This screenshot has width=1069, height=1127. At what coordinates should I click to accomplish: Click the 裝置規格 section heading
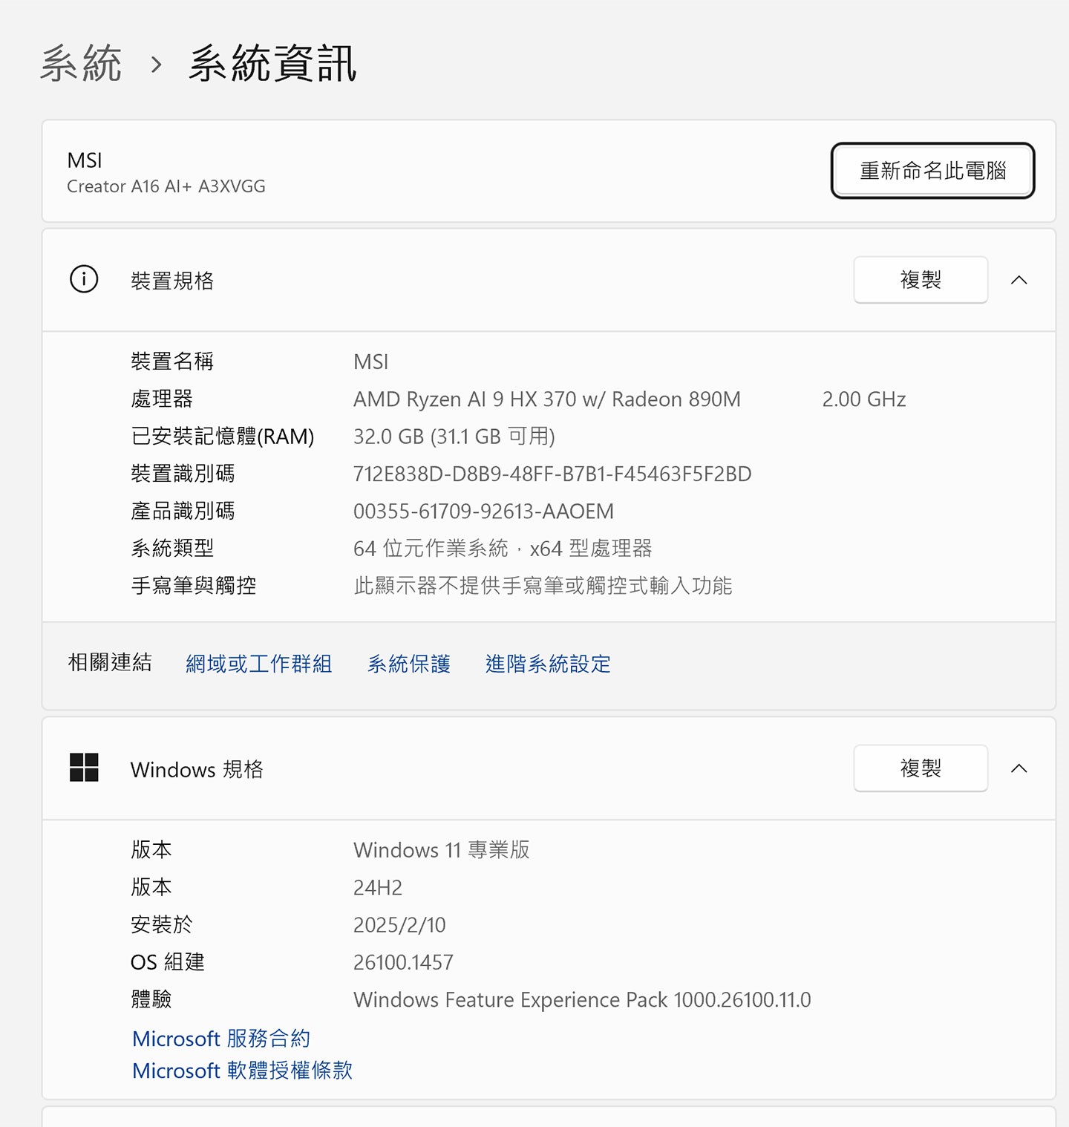(172, 281)
